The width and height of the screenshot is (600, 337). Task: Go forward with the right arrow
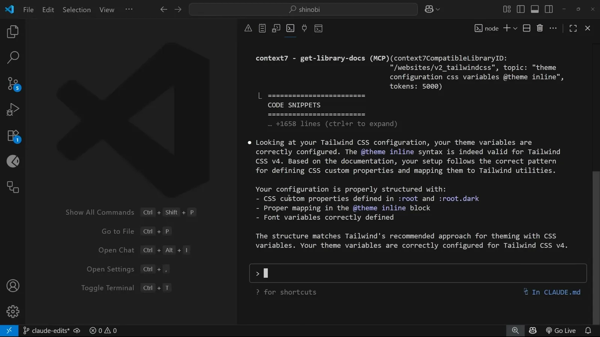pyautogui.click(x=178, y=9)
